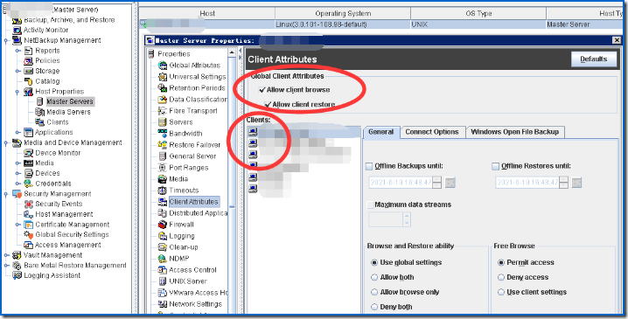Click the Offline Restores date field
The image size is (628, 319).
coord(527,183)
